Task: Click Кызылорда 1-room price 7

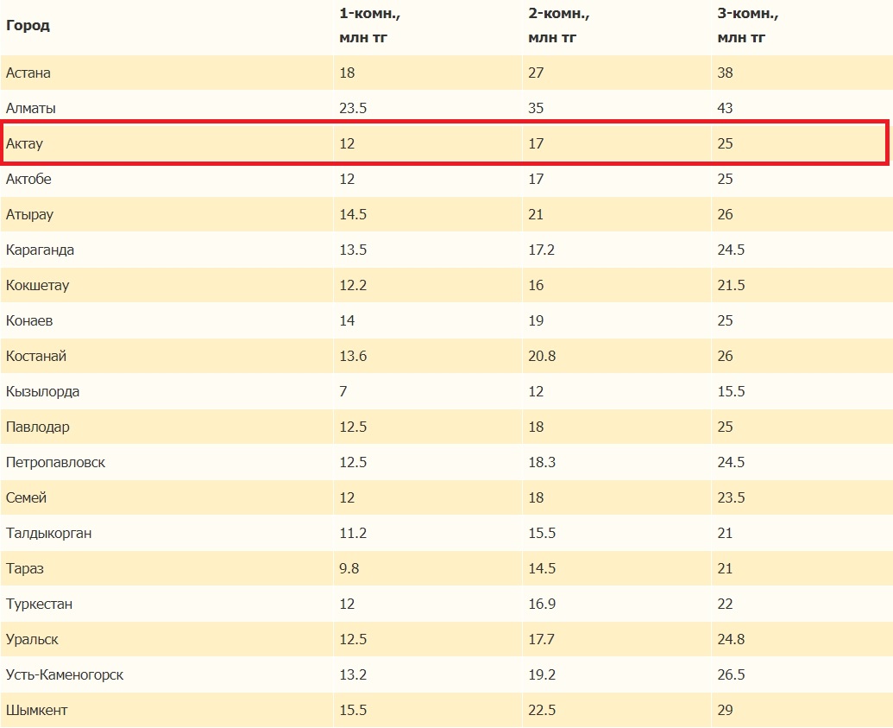Action: pyautogui.click(x=343, y=391)
